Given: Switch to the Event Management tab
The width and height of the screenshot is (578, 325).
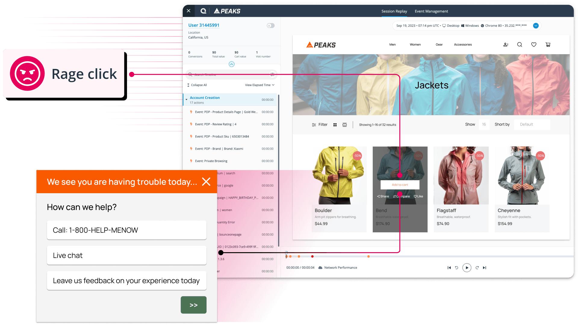Looking at the screenshot, I should tap(431, 11).
